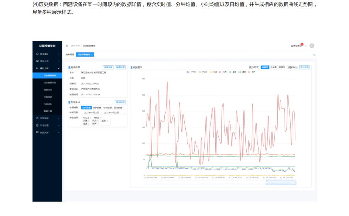Viewport: 349px width, 216px height.
Task: Switch display mode to 分类图
Action: click(x=273, y=68)
